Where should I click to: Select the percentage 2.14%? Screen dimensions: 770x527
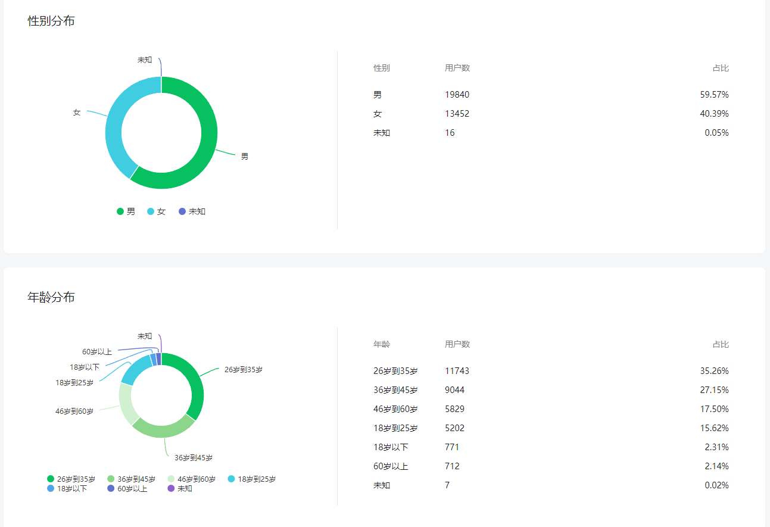click(716, 466)
